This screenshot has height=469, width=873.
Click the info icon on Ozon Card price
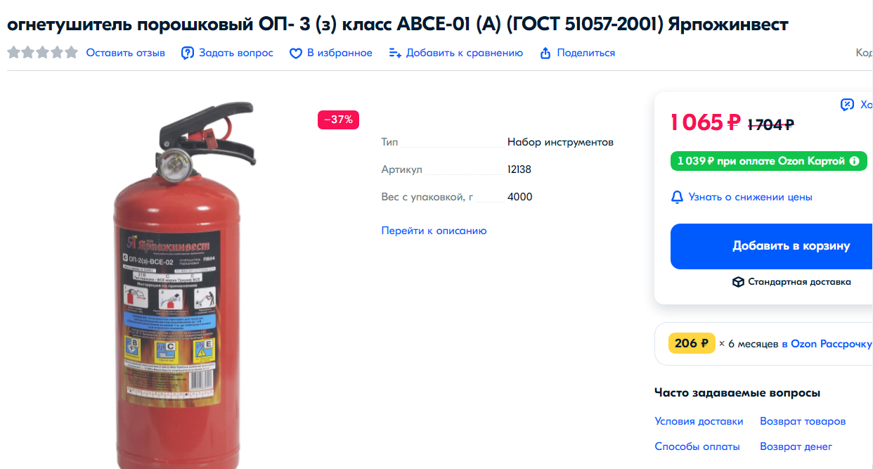(x=855, y=161)
